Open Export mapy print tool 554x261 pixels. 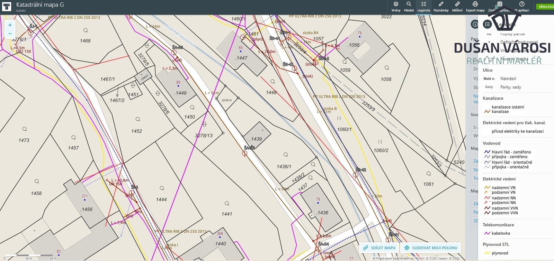(x=475, y=6)
